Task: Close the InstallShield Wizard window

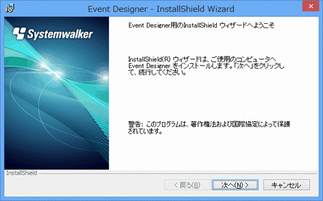Action: point(311,7)
